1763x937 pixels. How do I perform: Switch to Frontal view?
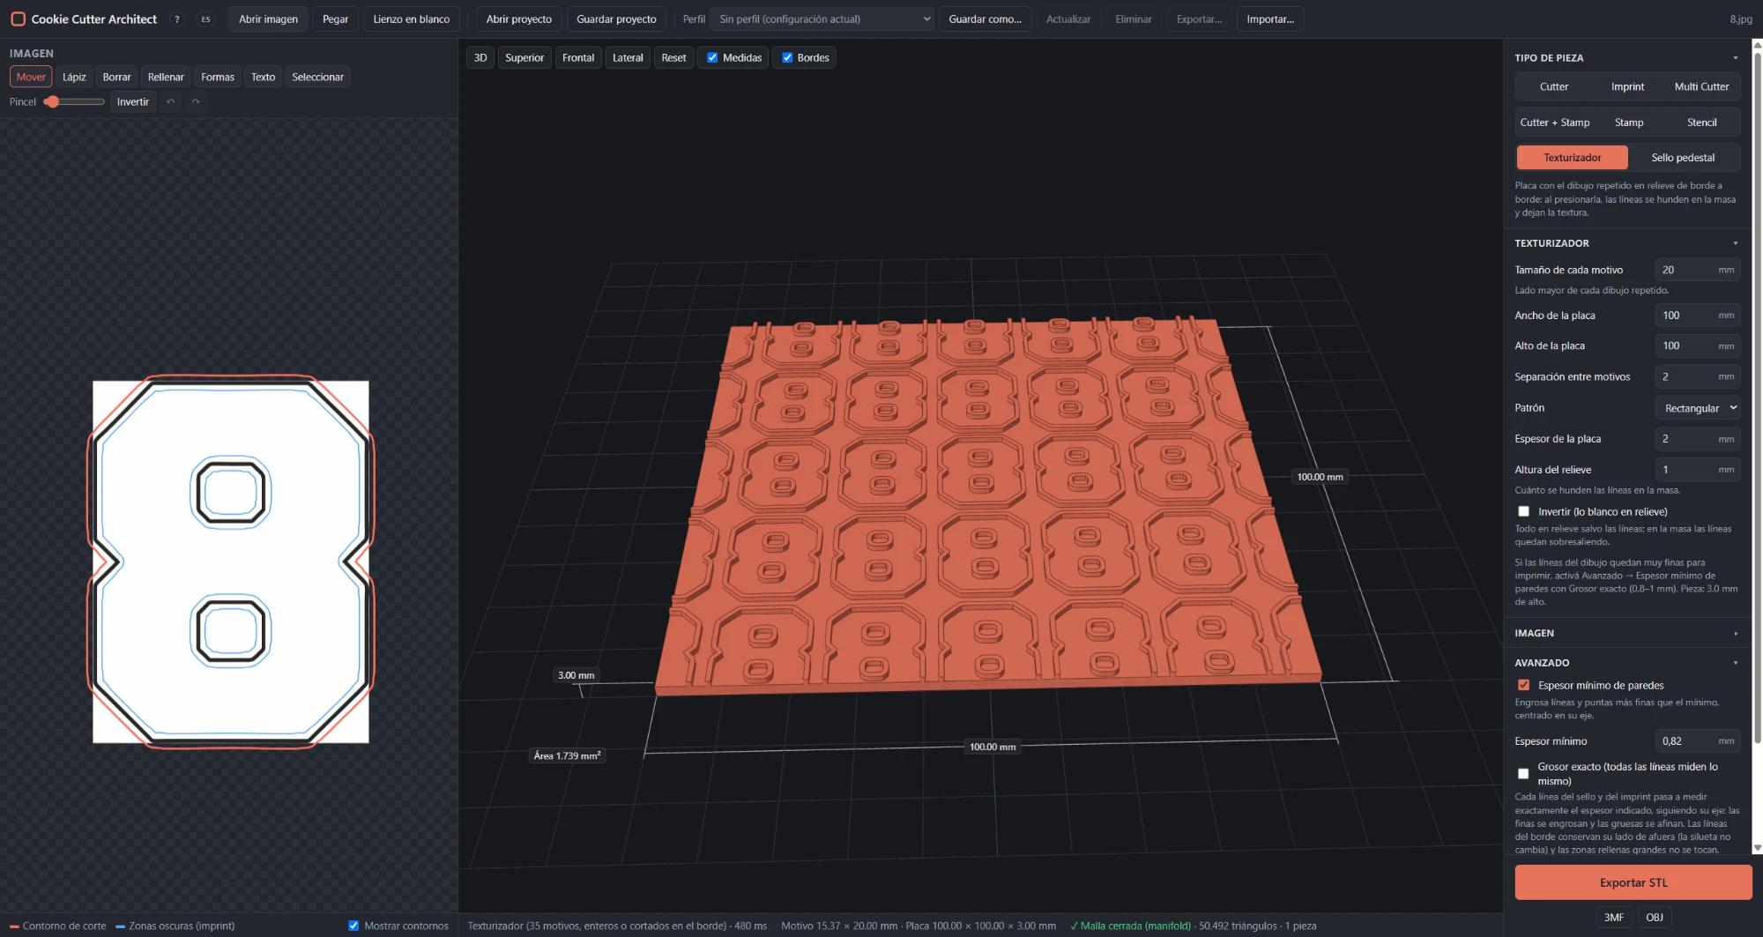point(578,58)
